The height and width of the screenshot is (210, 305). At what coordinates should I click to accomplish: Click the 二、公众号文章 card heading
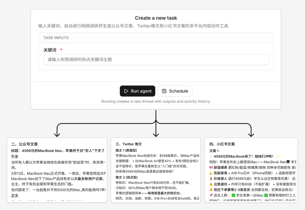point(24,144)
